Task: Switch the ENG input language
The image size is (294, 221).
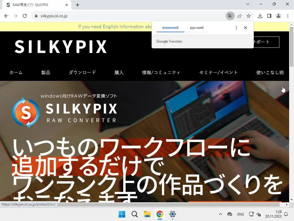Action: click(241, 214)
